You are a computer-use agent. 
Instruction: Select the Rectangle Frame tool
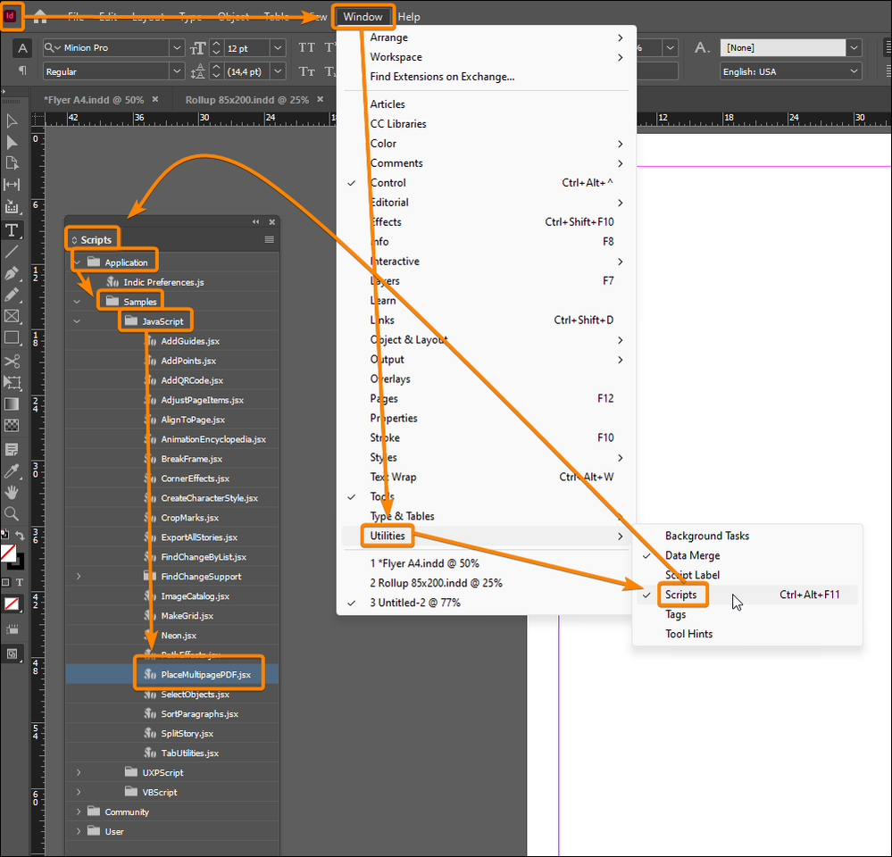click(12, 316)
